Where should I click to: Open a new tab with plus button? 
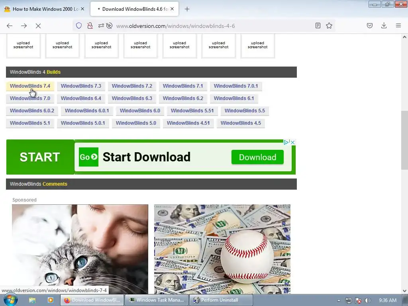pyautogui.click(x=187, y=9)
